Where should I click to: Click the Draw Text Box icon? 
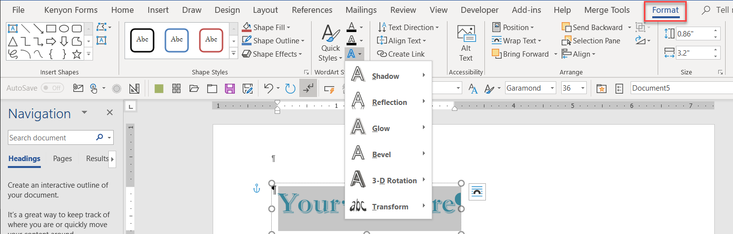click(101, 40)
